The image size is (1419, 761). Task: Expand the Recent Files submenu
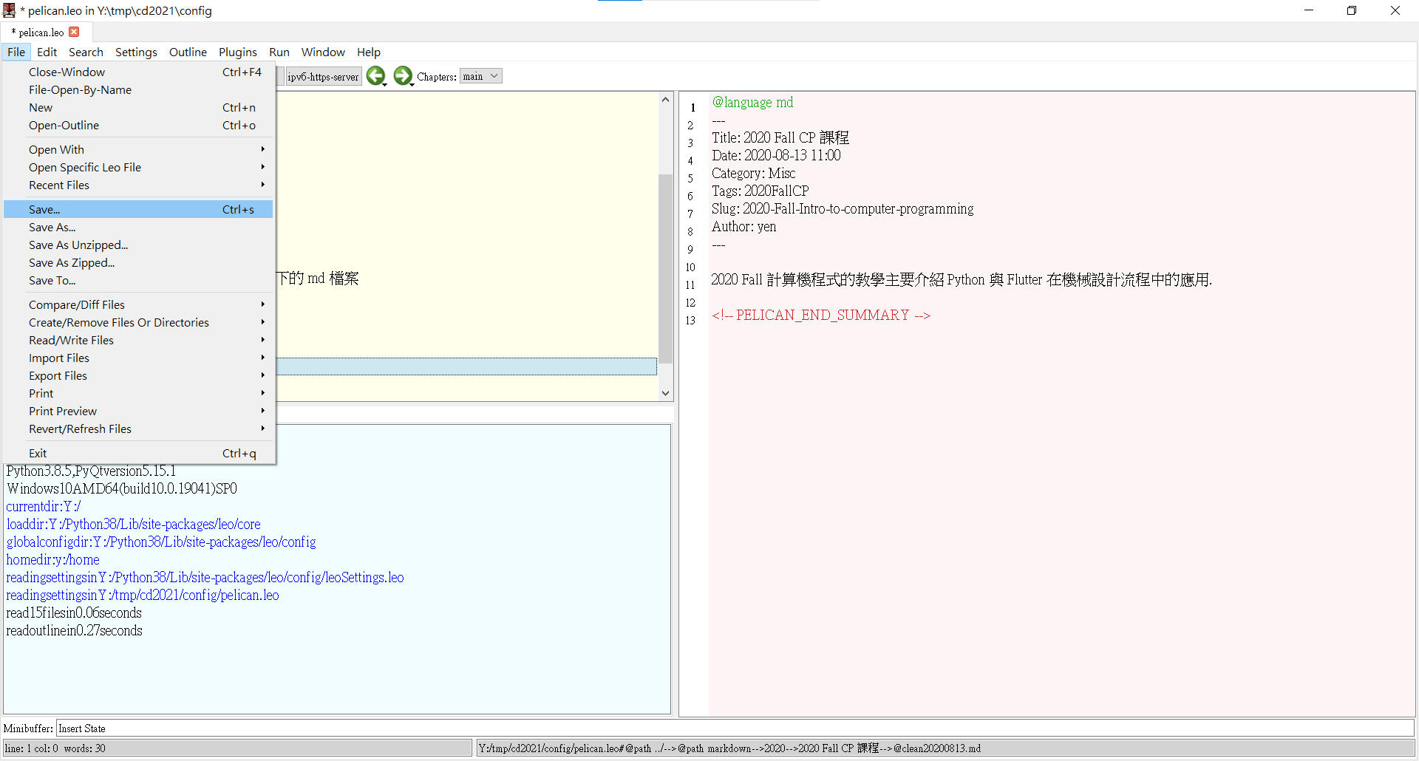pyautogui.click(x=138, y=185)
